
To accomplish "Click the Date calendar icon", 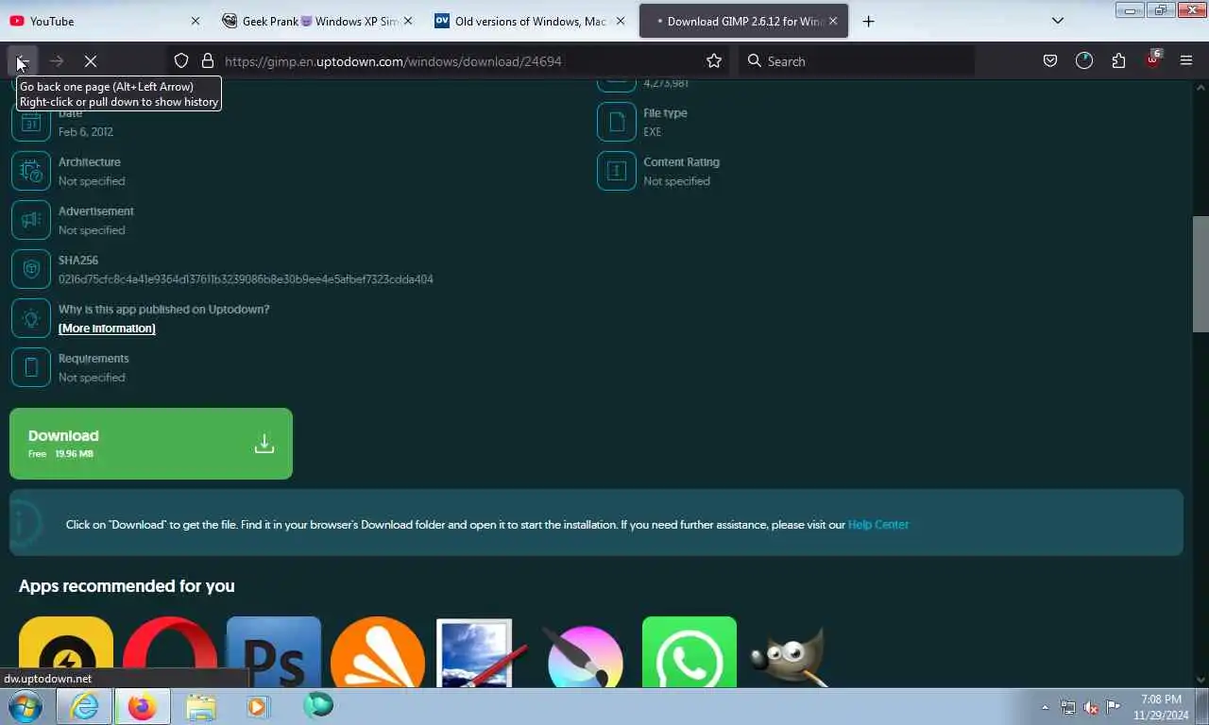I will tap(31, 122).
